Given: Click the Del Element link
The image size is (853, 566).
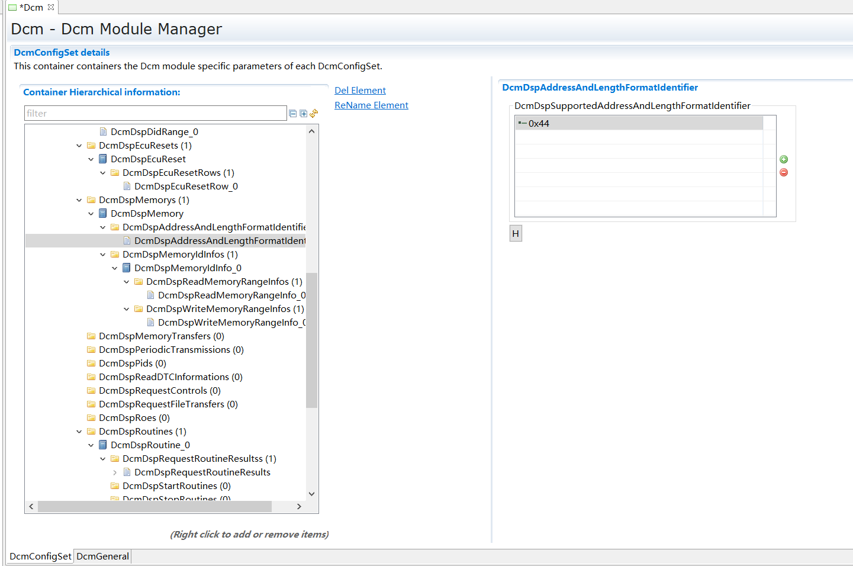Looking at the screenshot, I should click(360, 91).
